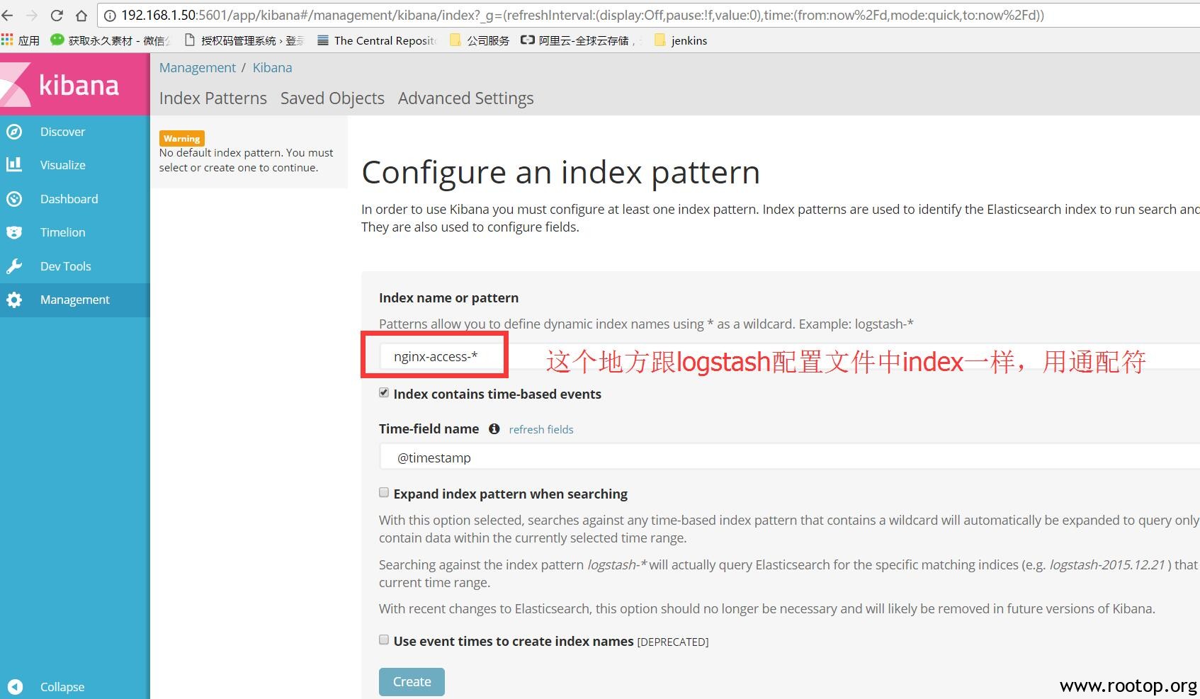Click the browser back arrow

pos(8,15)
